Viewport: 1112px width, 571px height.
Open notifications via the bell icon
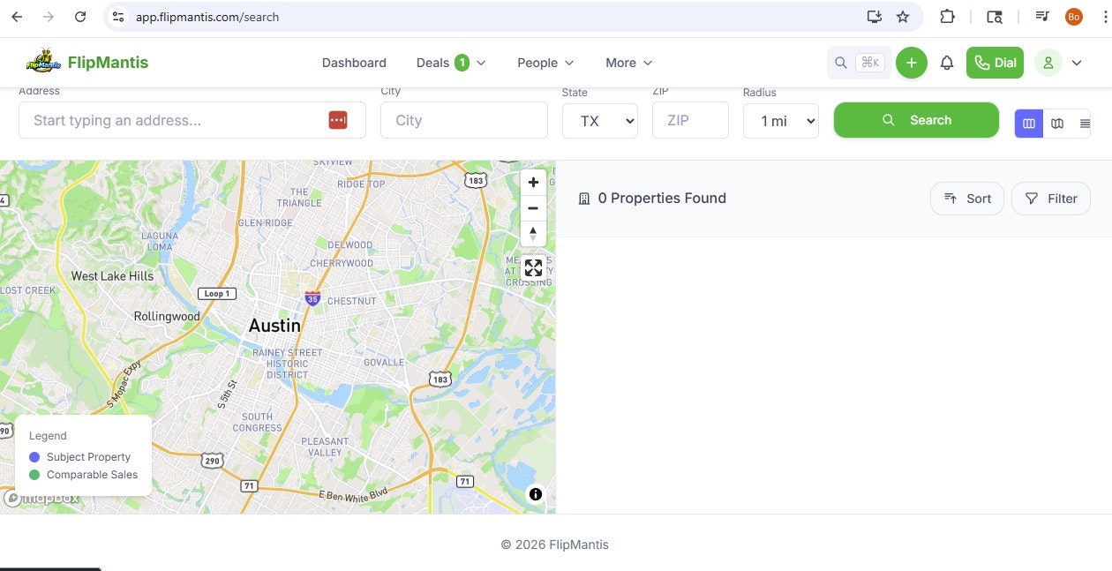[947, 62]
